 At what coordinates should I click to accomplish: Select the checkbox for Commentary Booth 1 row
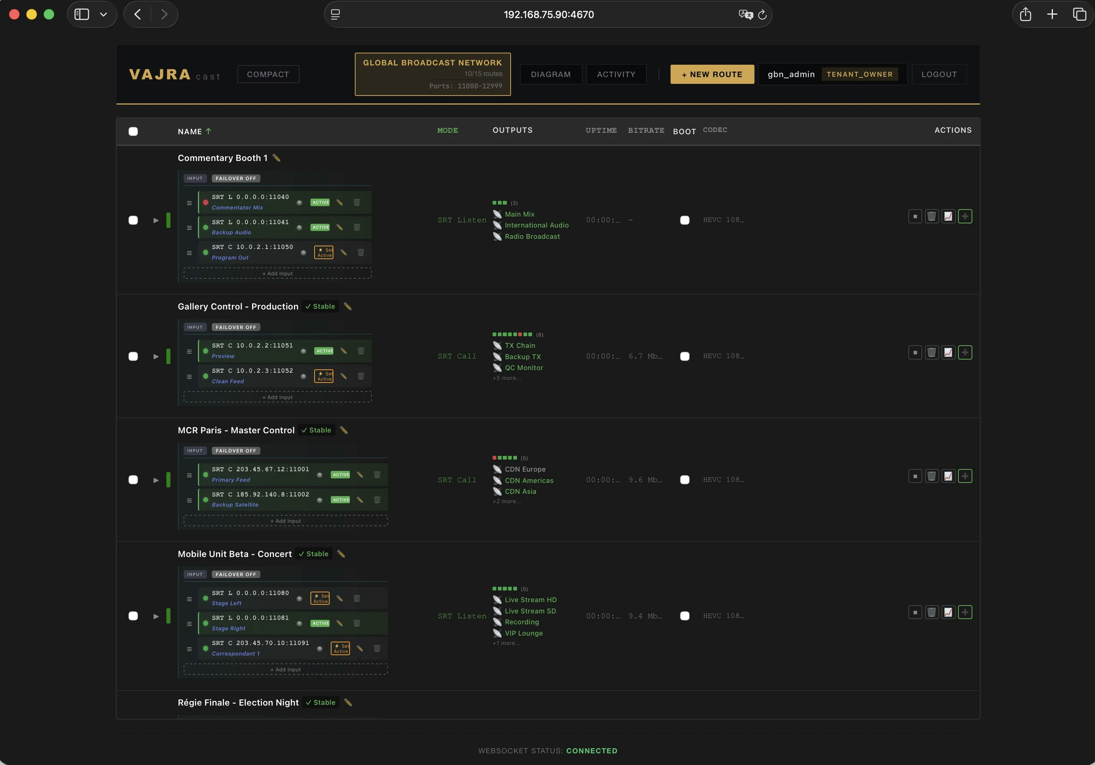134,220
